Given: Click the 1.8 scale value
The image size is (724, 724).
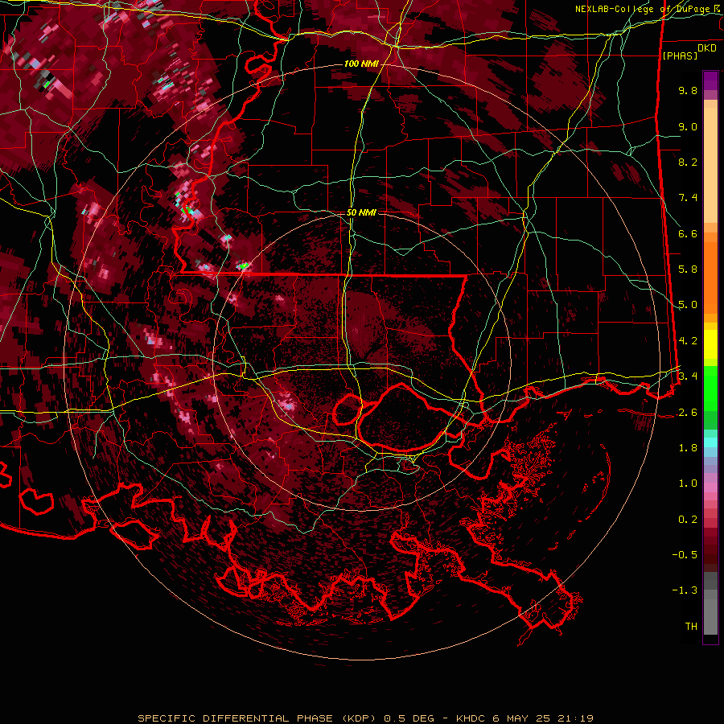Looking at the screenshot, I should [x=688, y=448].
